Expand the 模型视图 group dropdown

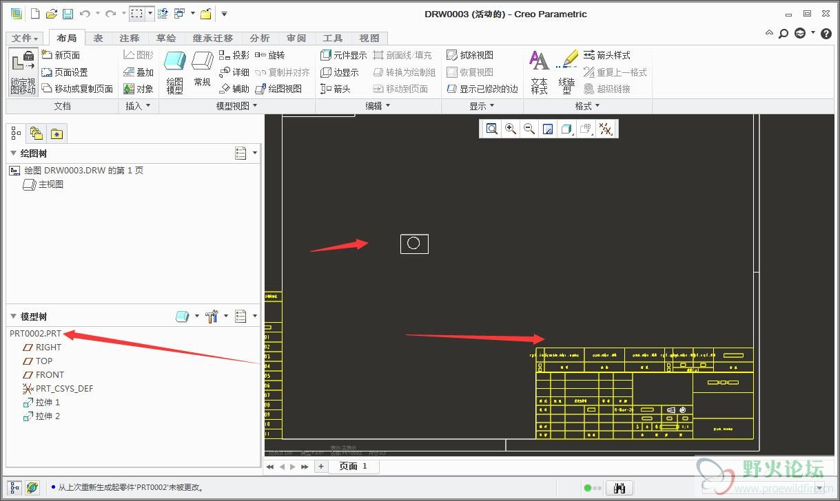[x=237, y=106]
